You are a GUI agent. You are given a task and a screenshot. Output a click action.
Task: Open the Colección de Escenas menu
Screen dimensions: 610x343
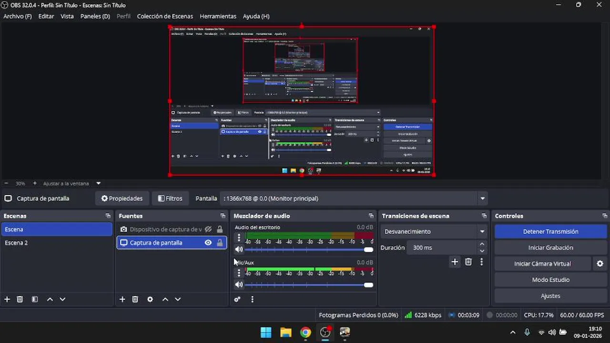(165, 16)
